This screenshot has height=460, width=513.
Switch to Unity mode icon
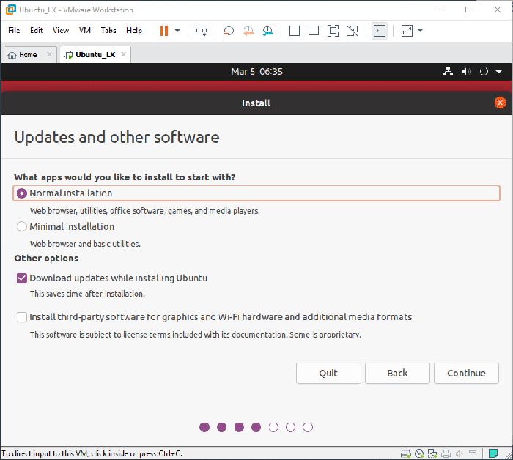(353, 31)
